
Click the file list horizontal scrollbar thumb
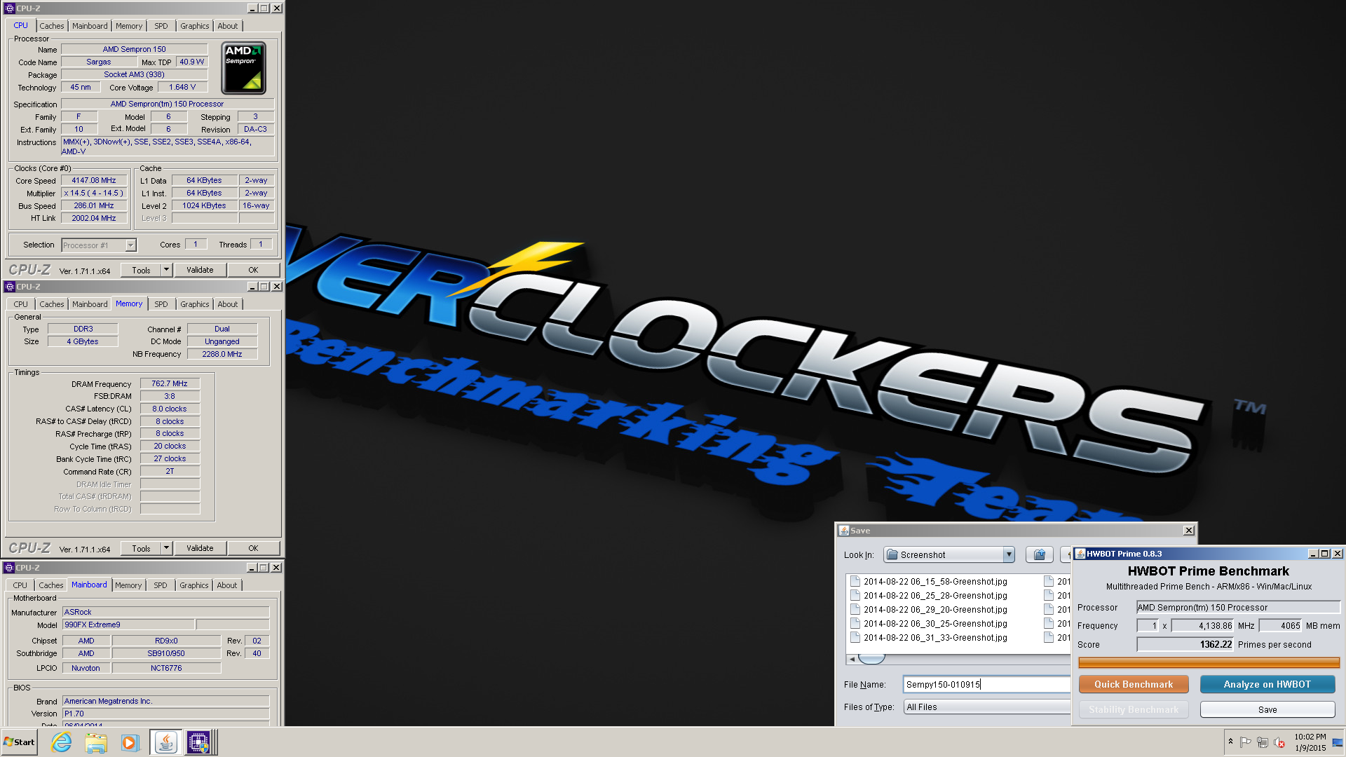[x=871, y=659]
